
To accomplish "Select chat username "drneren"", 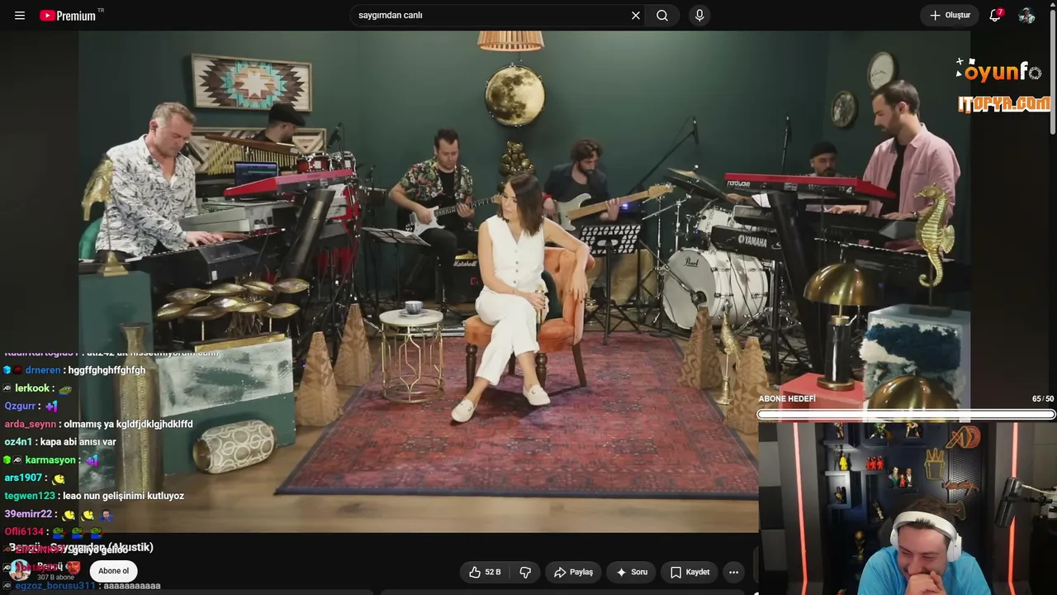I will [43, 370].
